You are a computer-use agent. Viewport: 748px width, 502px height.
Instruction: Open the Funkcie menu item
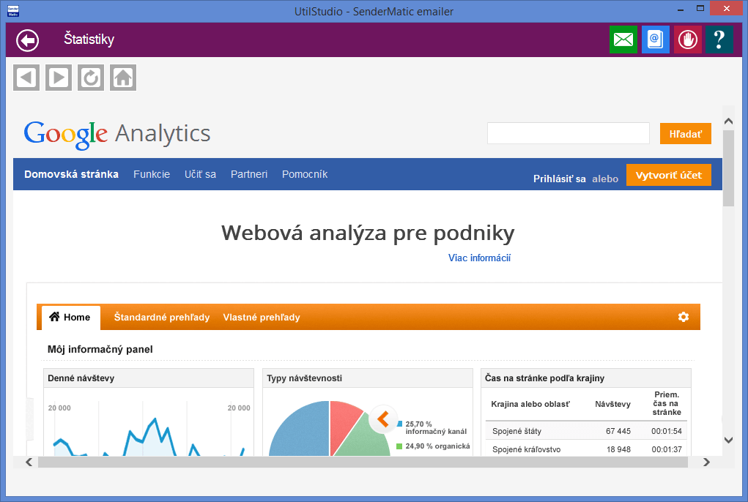[152, 174]
